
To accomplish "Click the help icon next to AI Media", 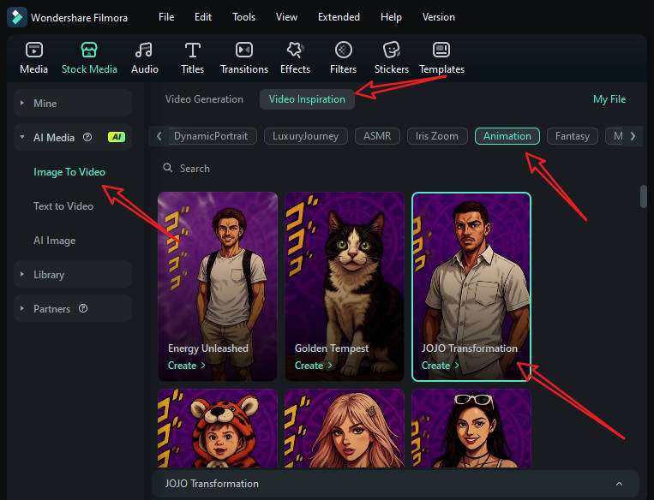I will point(87,137).
